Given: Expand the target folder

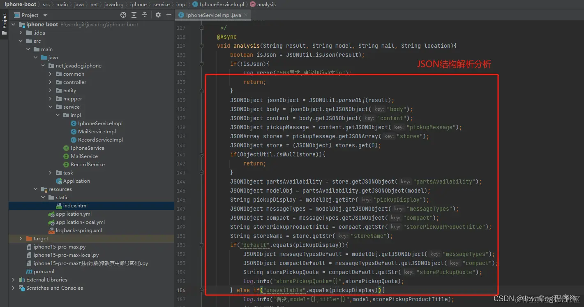Looking at the screenshot, I should click(x=21, y=239).
